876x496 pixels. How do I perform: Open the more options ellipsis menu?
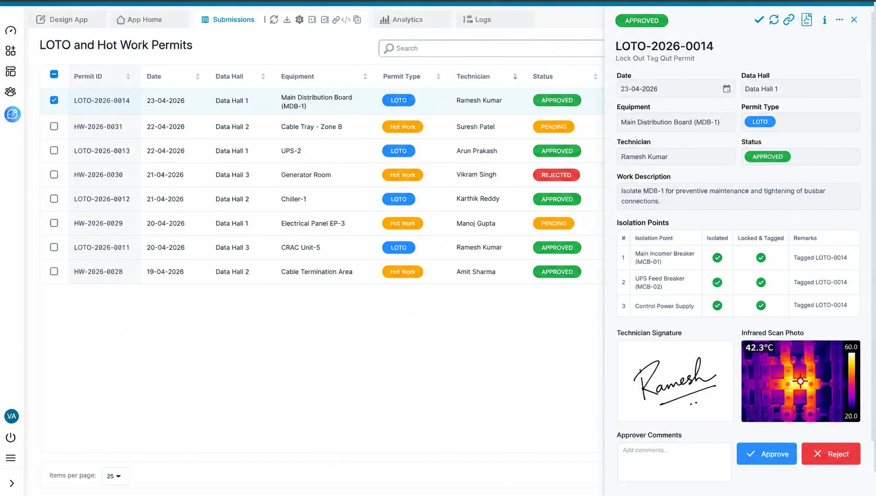coord(839,19)
